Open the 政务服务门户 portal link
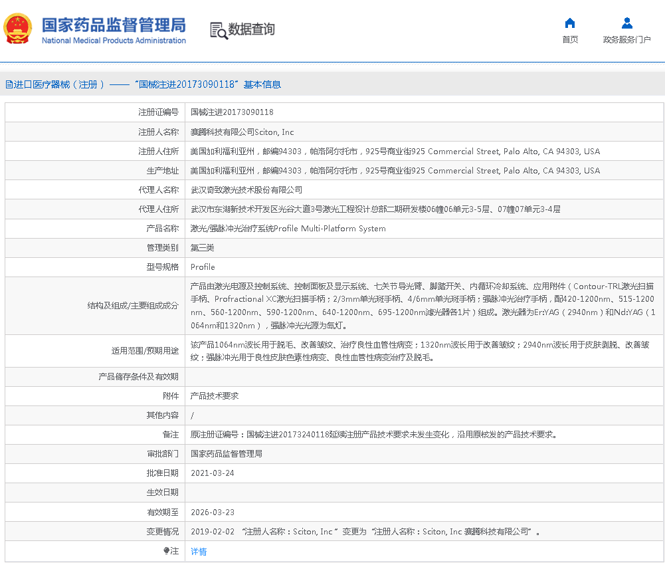This screenshot has width=665, height=563. 626,40
